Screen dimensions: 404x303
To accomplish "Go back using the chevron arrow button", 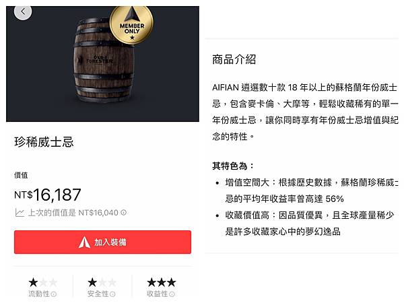I will (x=23, y=12).
